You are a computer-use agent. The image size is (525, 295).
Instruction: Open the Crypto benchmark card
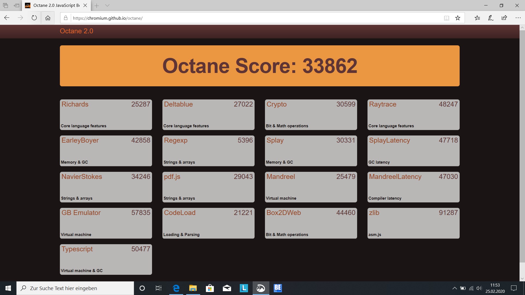(311, 115)
